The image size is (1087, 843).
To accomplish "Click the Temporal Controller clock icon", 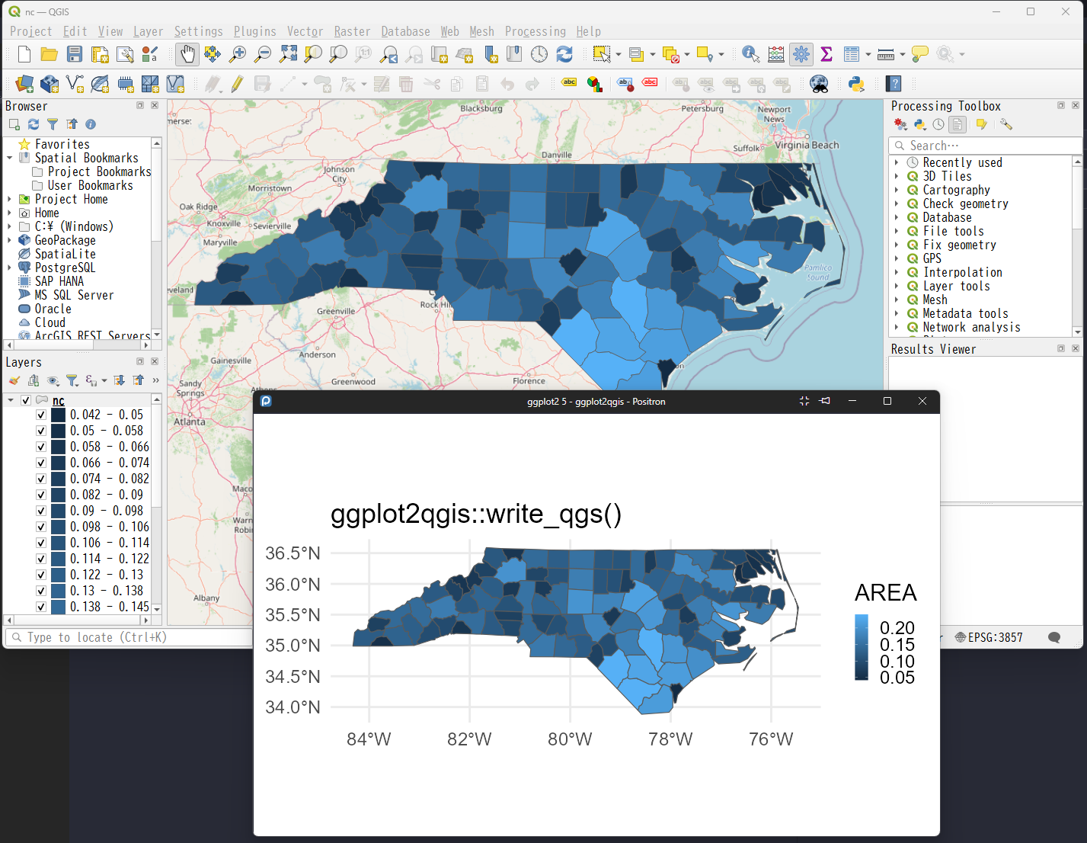I will coord(539,54).
